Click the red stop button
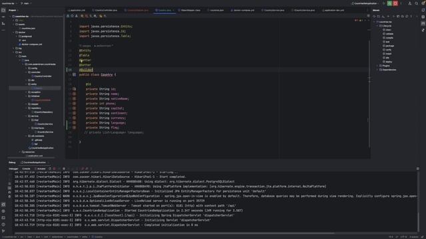This screenshot has height=239, width=426. coord(395,3)
